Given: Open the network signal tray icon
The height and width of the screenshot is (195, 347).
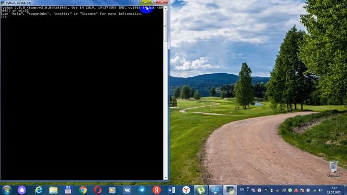Looking at the screenshot, I should click(314, 190).
